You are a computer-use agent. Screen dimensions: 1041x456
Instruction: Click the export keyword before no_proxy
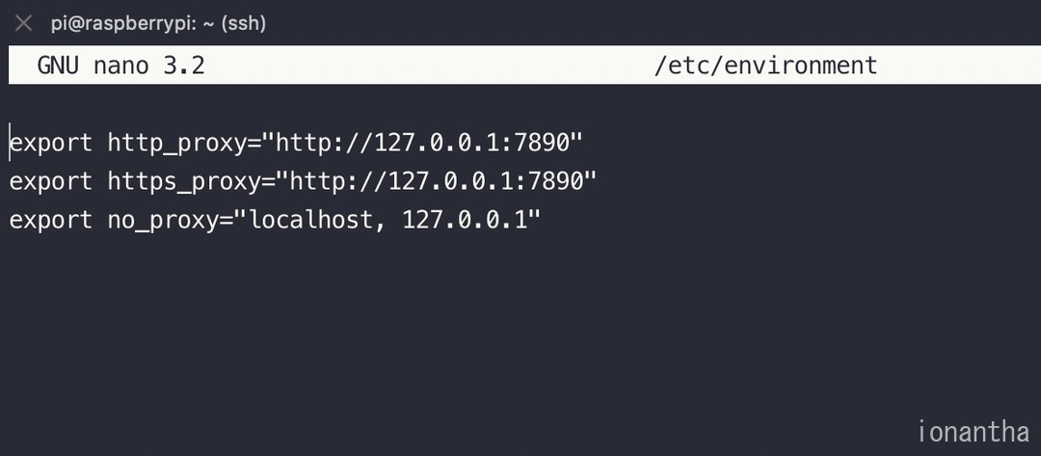pyautogui.click(x=51, y=220)
